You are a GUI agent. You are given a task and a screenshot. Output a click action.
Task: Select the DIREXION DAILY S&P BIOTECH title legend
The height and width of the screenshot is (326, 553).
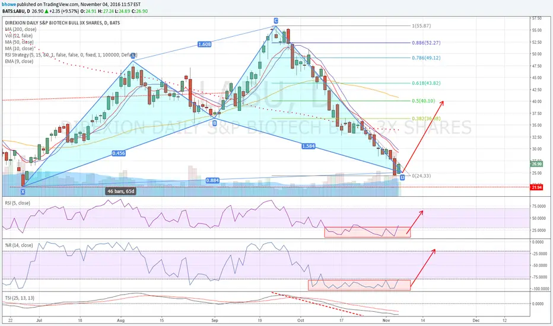(x=62, y=23)
